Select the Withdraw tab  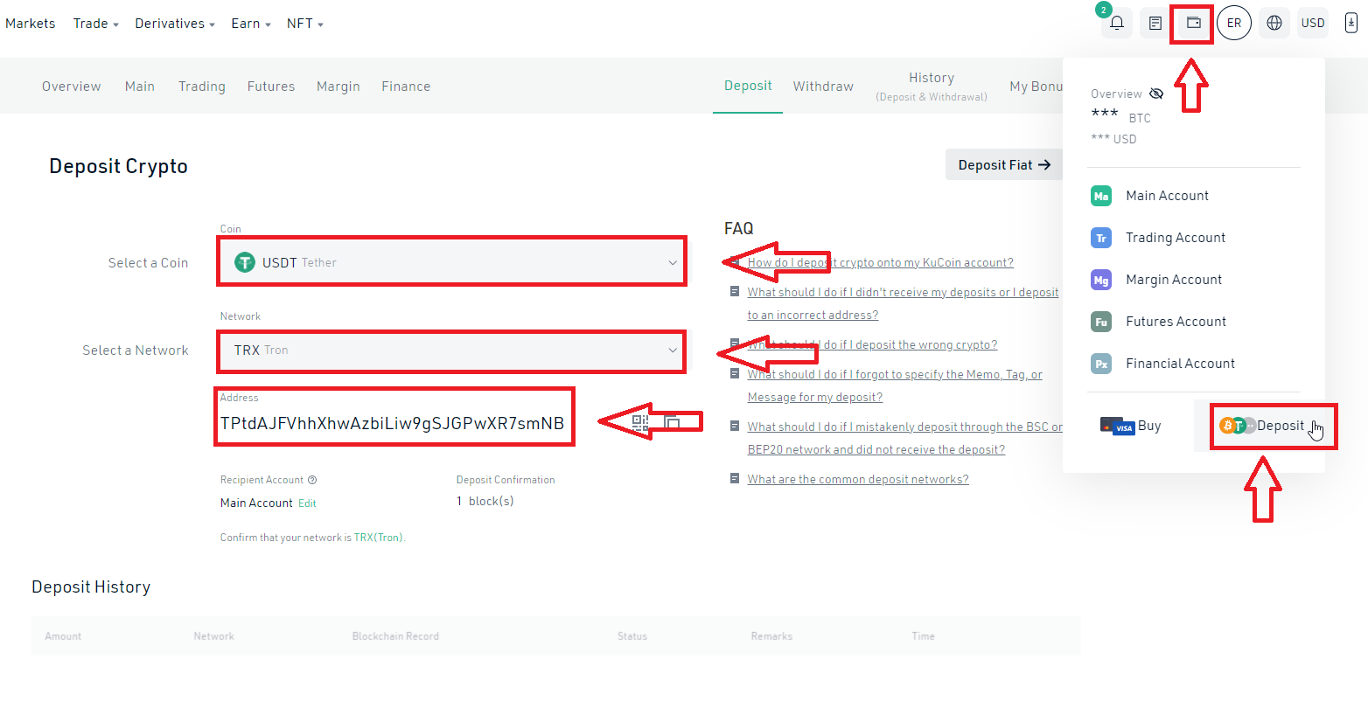(823, 87)
